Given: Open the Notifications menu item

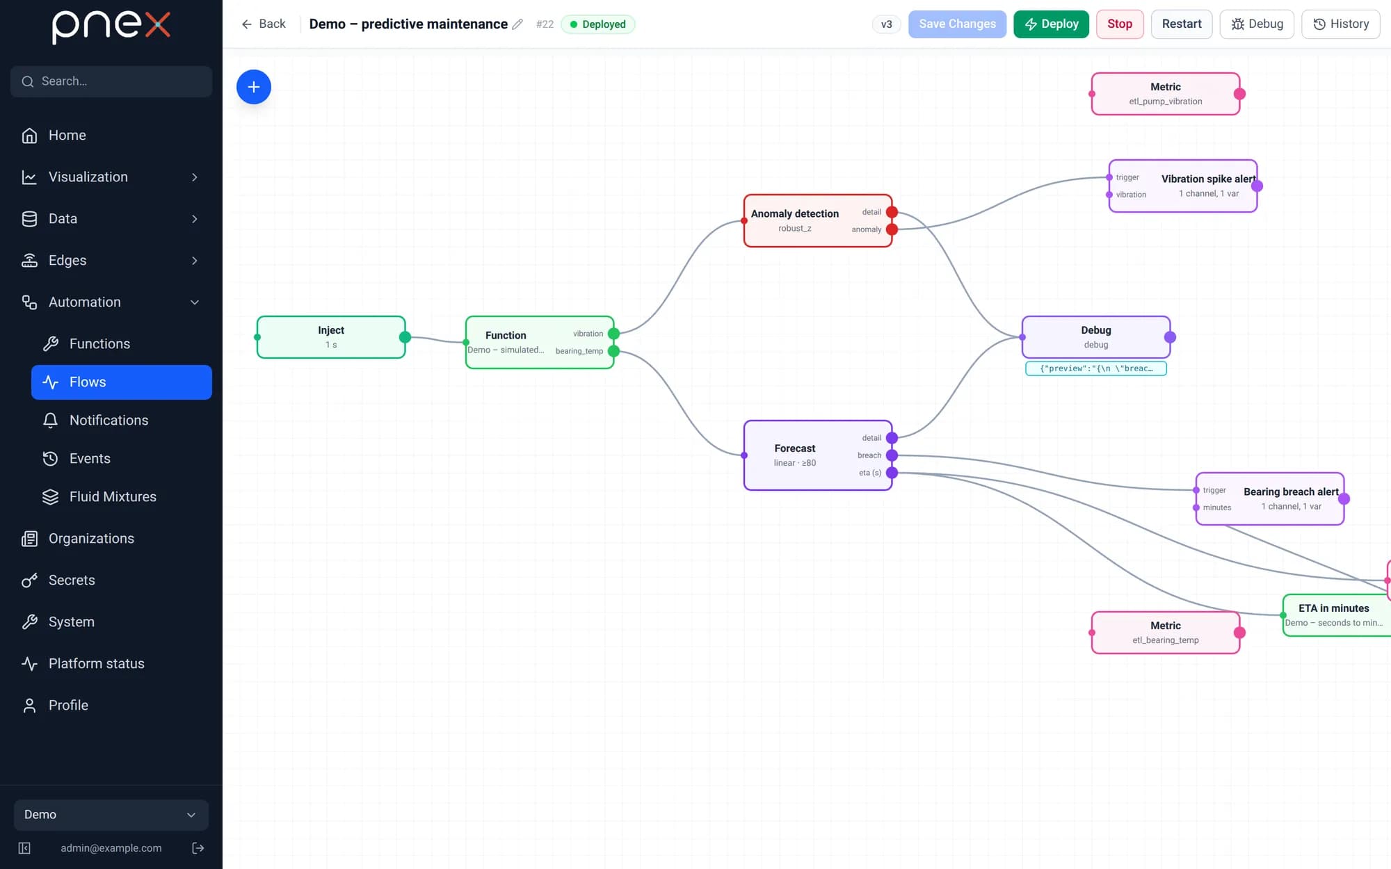Looking at the screenshot, I should pyautogui.click(x=122, y=420).
